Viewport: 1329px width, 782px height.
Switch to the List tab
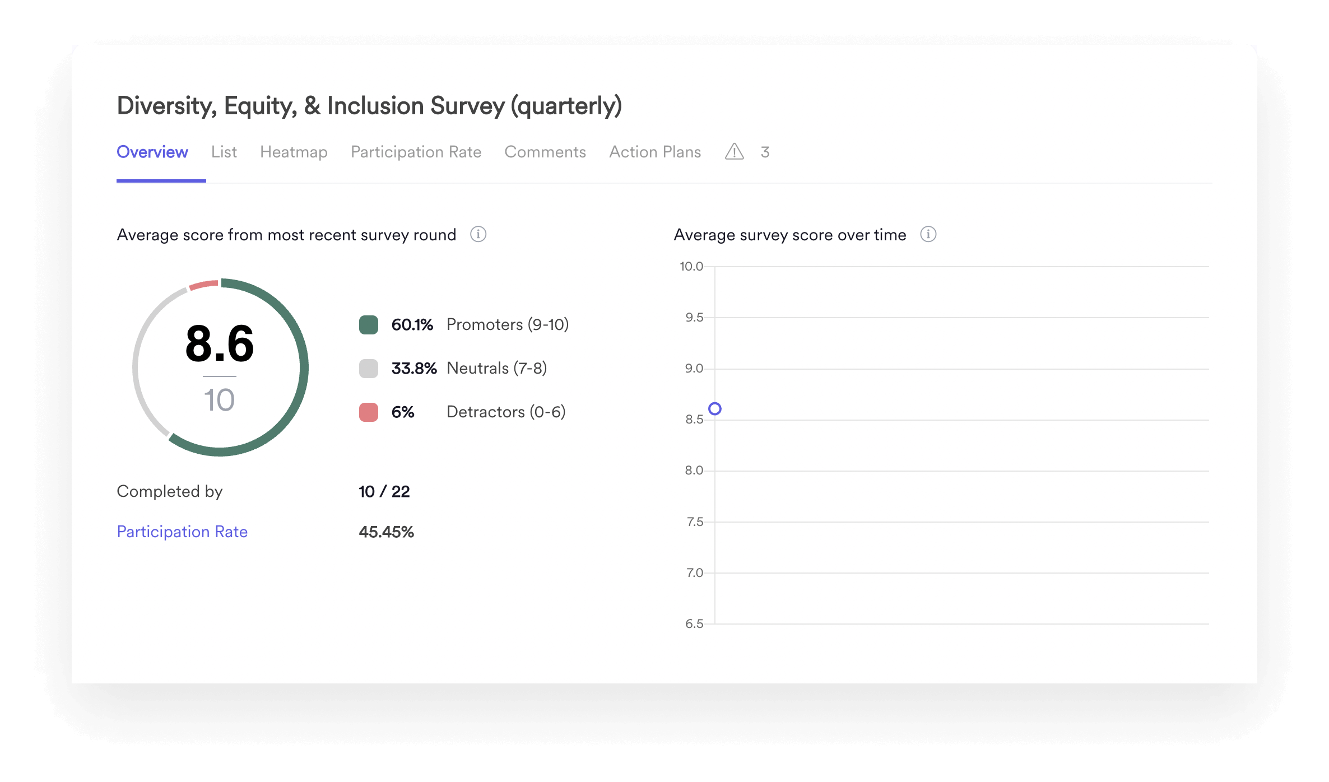[224, 152]
